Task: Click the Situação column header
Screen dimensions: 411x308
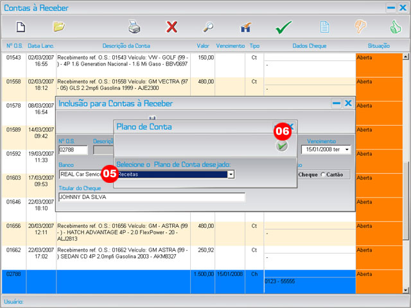Action: click(378, 46)
